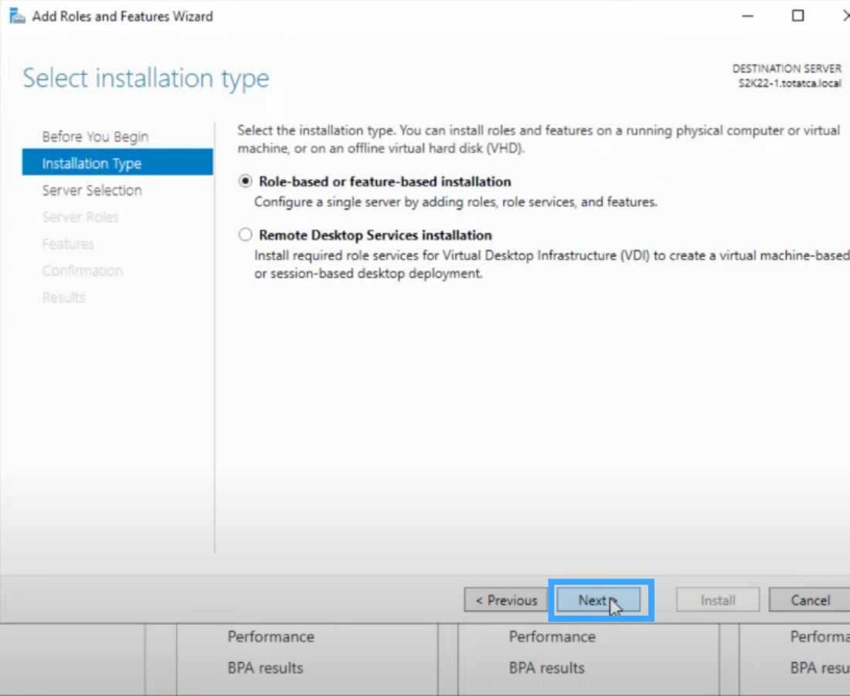Viewport: 850px width, 696px height.
Task: Select Role-based or feature-based installation
Action: click(245, 181)
